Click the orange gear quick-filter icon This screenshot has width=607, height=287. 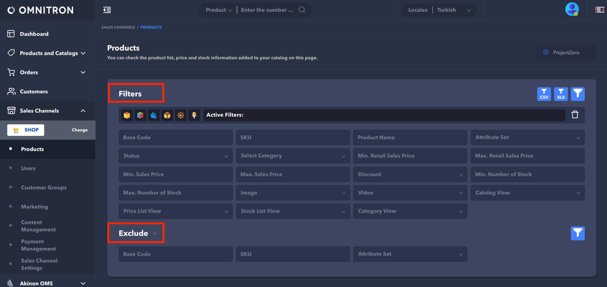181,115
